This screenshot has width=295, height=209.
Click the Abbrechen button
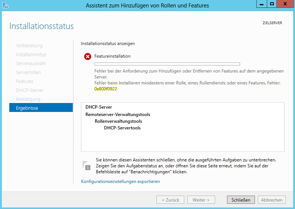coord(272,200)
